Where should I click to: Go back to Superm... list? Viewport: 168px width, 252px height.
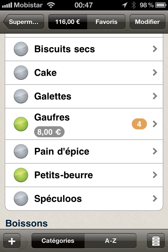23,22
